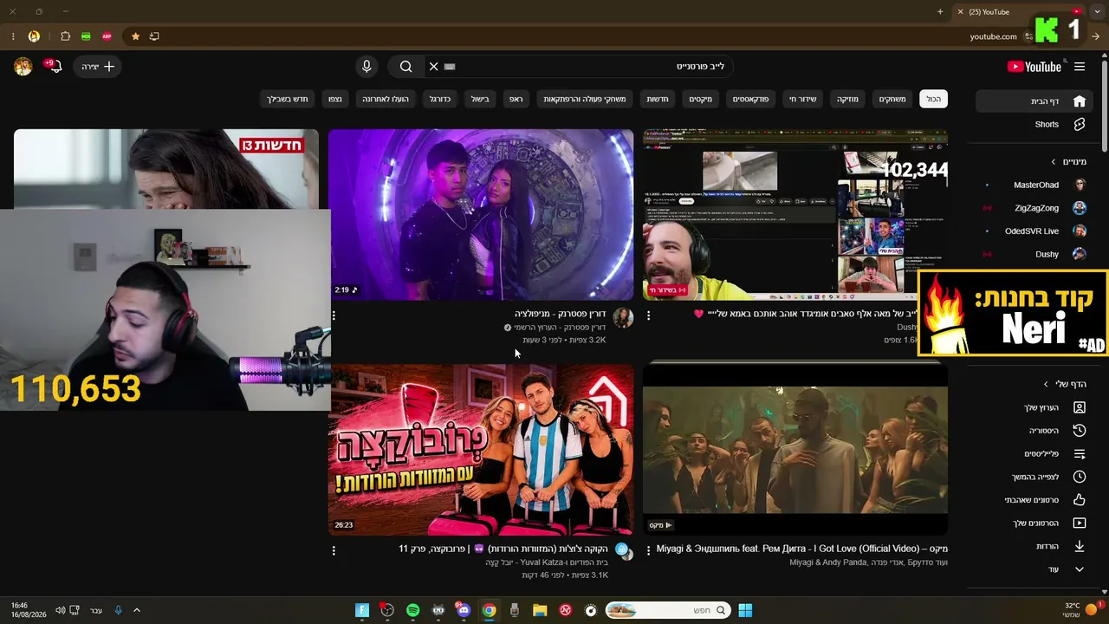The height and width of the screenshot is (624, 1109).
Task: Expand the My Page (הדף שלי) section
Action: click(x=1065, y=384)
